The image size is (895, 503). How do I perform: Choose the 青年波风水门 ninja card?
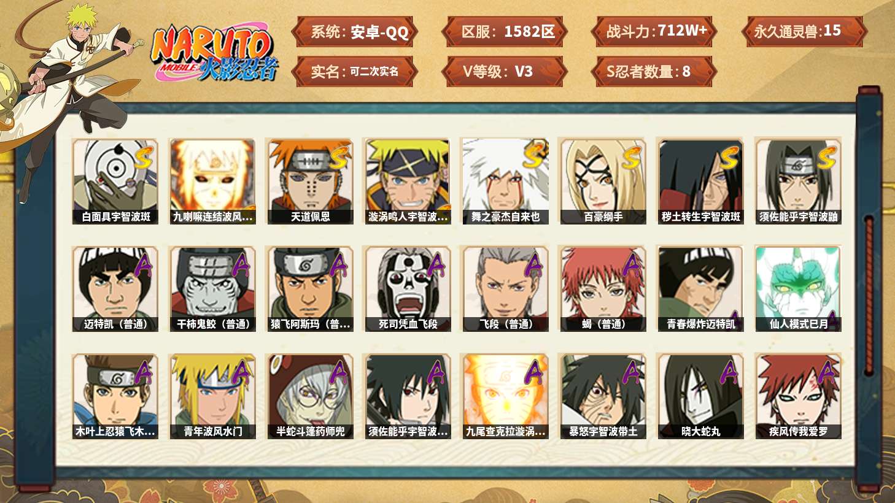pos(212,396)
